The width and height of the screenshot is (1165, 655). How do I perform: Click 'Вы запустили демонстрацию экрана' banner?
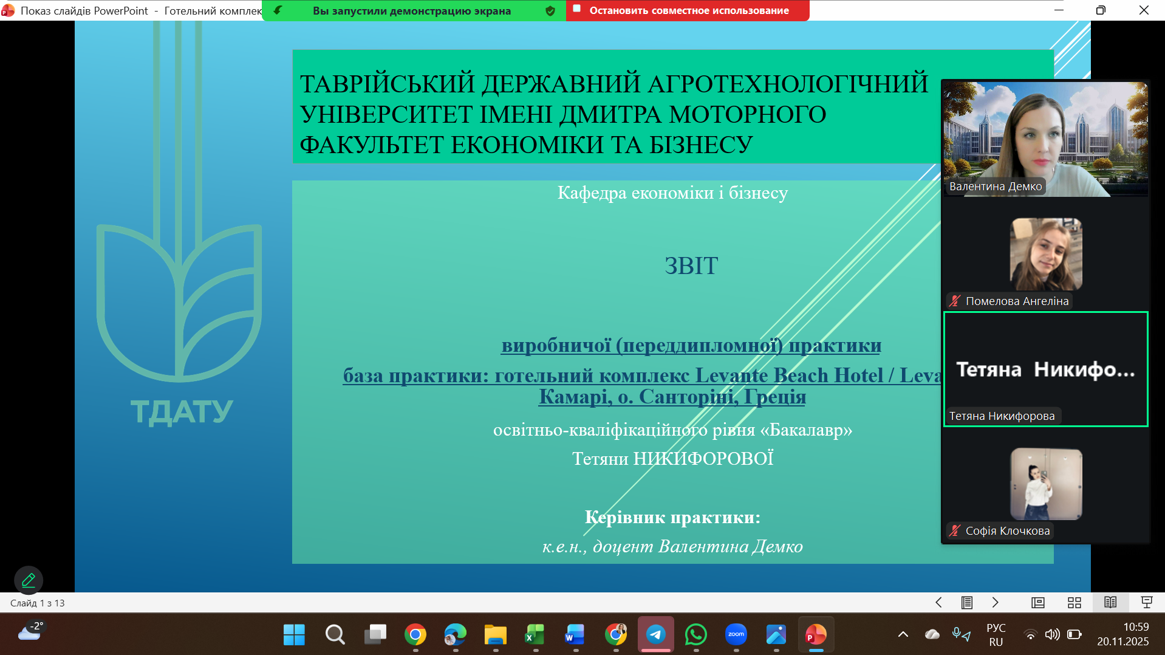[x=412, y=10]
